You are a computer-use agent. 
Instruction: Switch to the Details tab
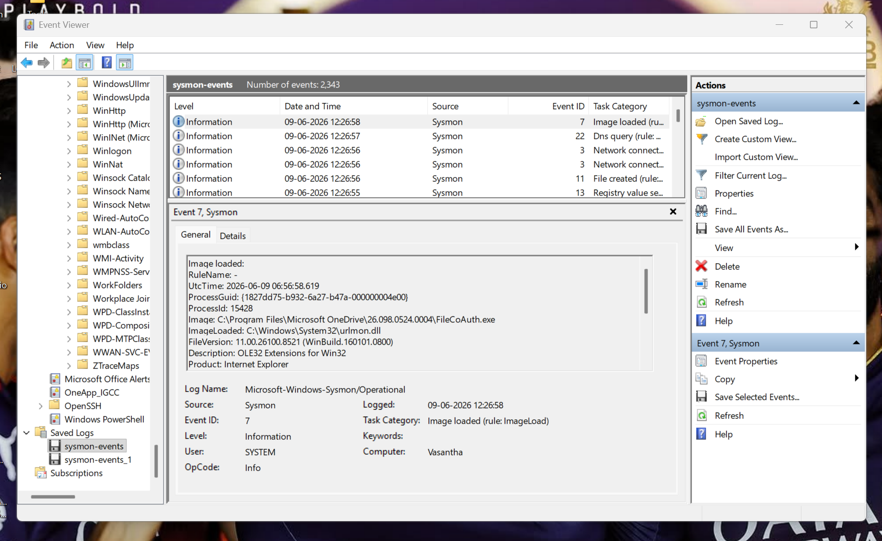(x=233, y=236)
